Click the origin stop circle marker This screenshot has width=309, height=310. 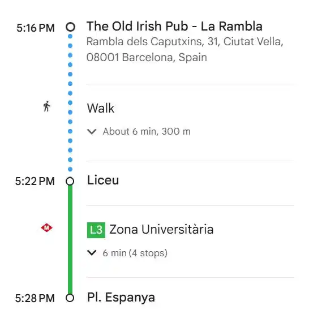70,27
